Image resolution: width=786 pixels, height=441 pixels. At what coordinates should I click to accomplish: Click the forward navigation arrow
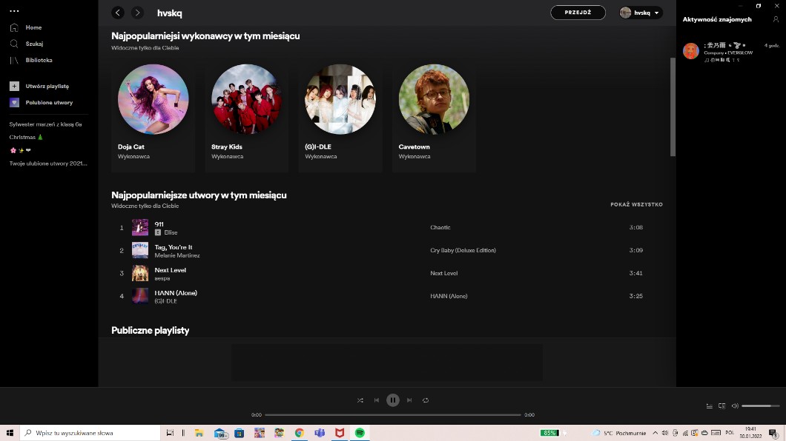(x=137, y=13)
